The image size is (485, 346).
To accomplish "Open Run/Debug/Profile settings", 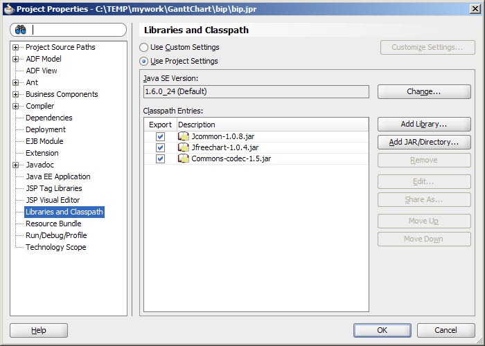I will (56, 235).
